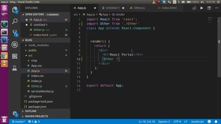221x124 pixels.
Task: Change encoding via UTF-8
Action: pyautogui.click(x=177, y=122)
